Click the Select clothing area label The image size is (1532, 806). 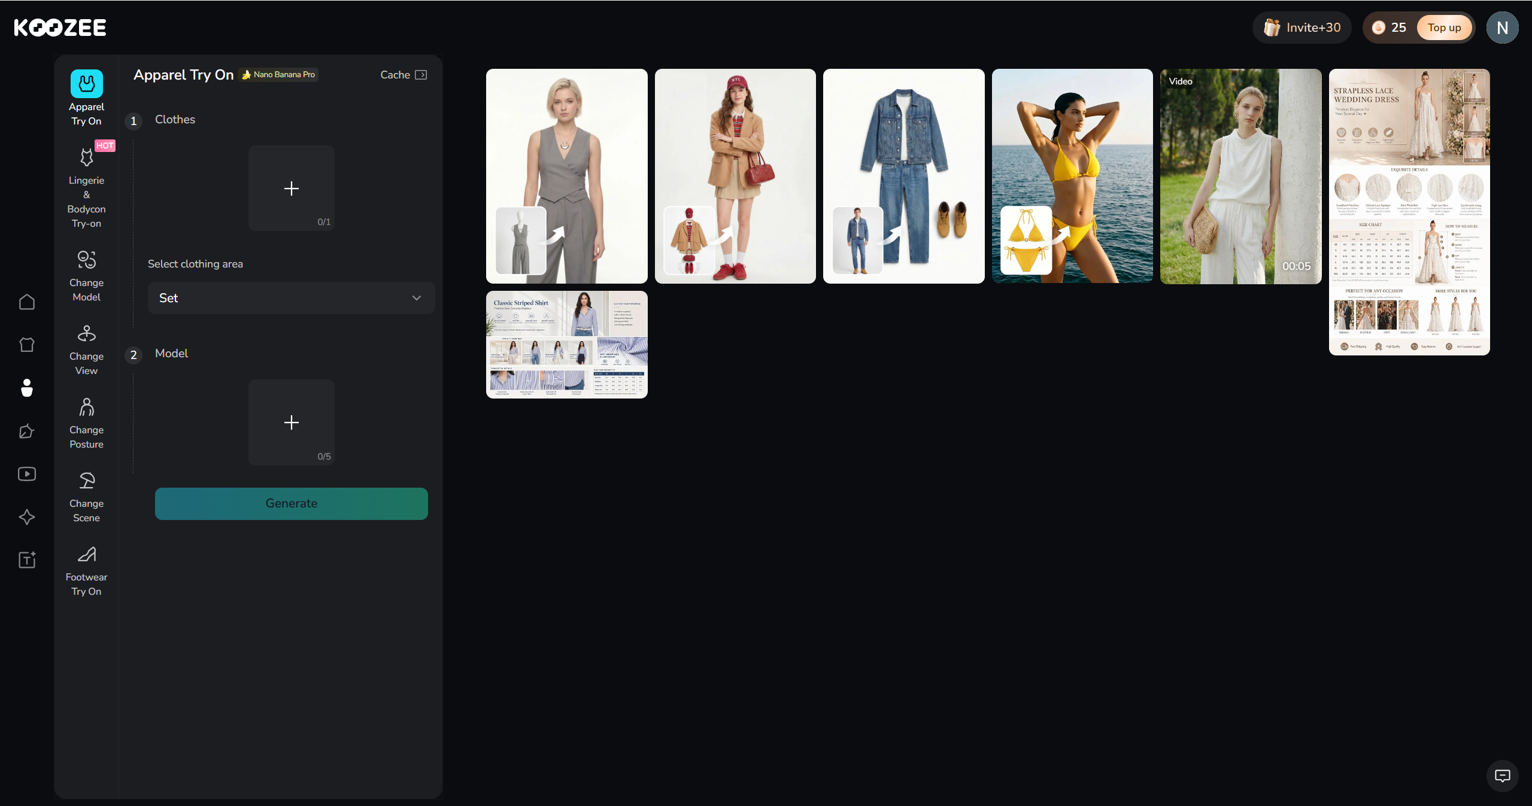coord(195,264)
